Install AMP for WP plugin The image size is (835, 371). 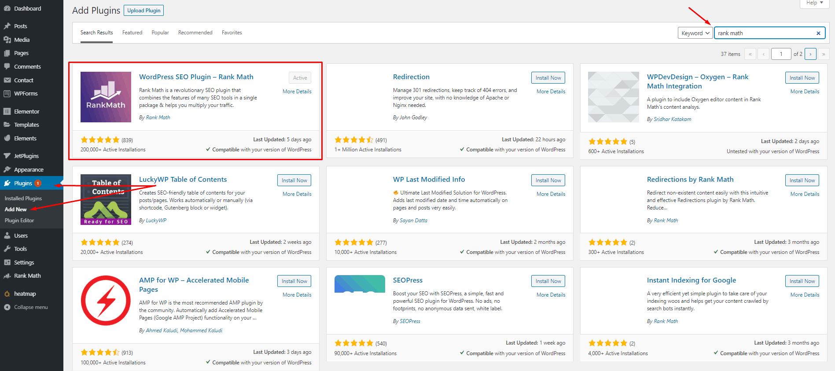[294, 281]
